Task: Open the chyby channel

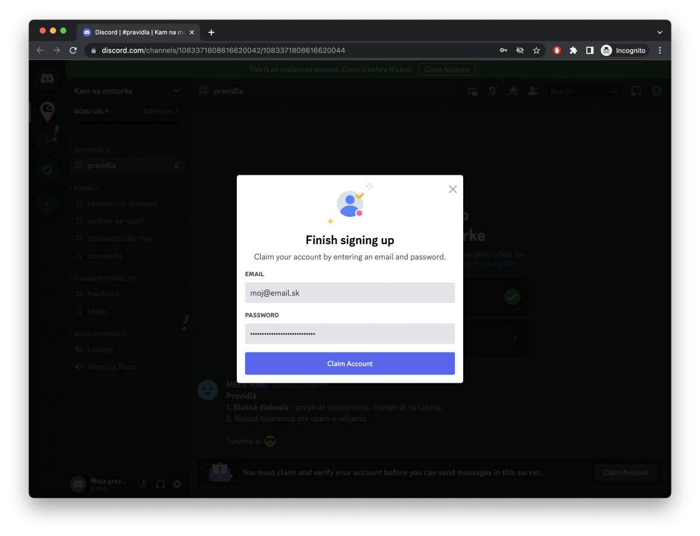Action: pyautogui.click(x=127, y=311)
